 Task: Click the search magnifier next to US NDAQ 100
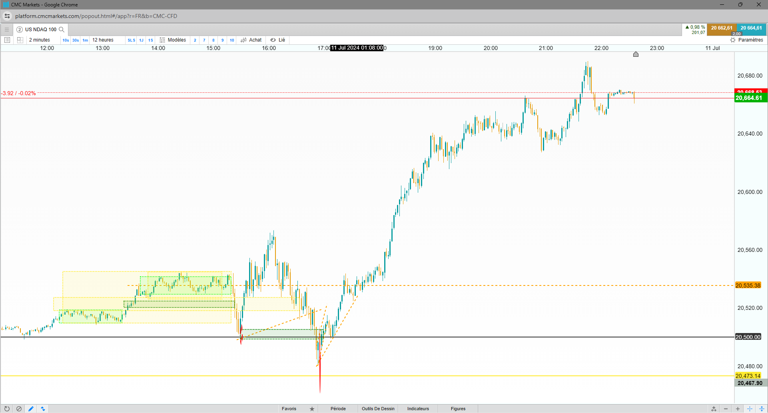(x=62, y=30)
